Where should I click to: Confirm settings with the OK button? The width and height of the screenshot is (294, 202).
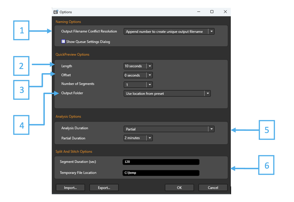click(x=179, y=187)
